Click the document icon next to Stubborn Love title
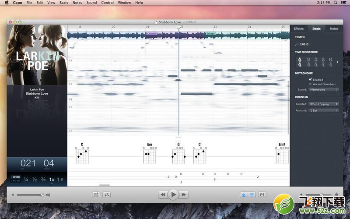Screen dimensions: 350x219 tap(156, 22)
